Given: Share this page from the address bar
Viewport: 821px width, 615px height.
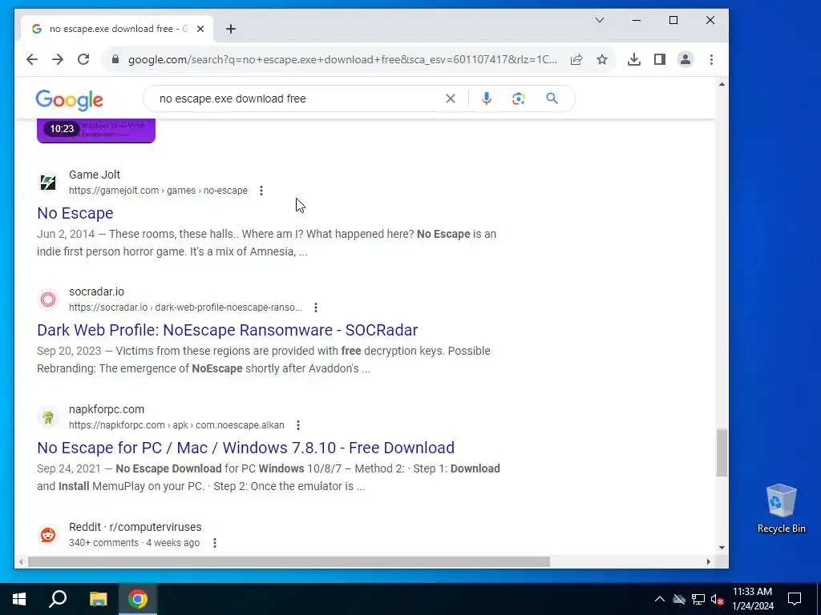Looking at the screenshot, I should (576, 59).
